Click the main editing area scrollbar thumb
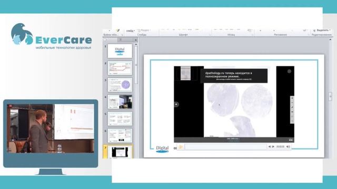This screenshot has height=189, width=337. [x=330, y=96]
